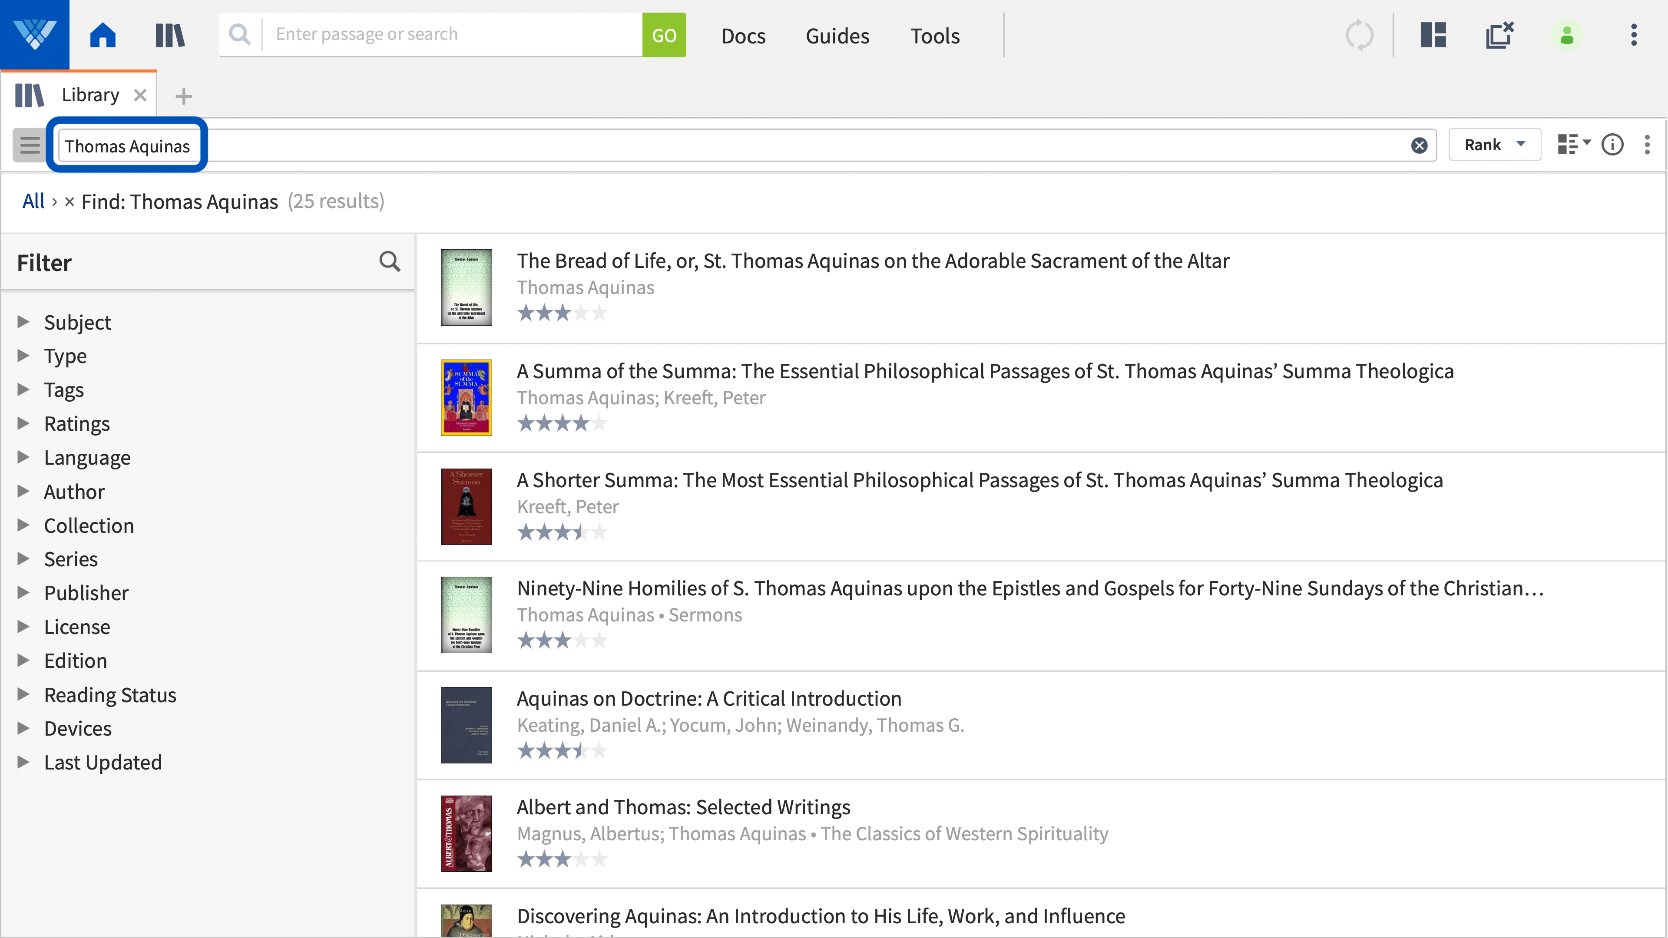Focus the passage or search input
Image resolution: width=1668 pixels, height=938 pixels.
(x=452, y=34)
